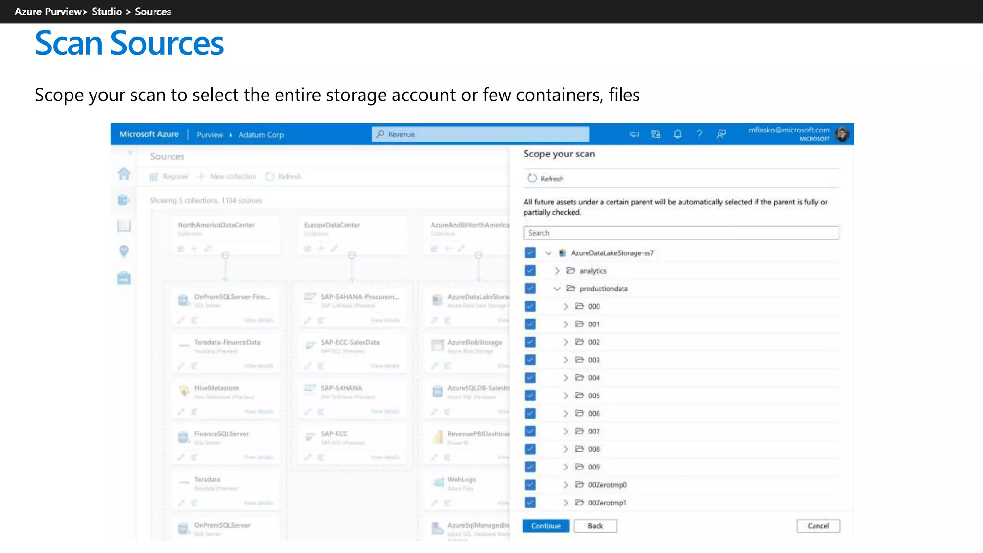This screenshot has width=983, height=553.
Task: Uncheck the analytics folder checkbox
Action: [530, 271]
